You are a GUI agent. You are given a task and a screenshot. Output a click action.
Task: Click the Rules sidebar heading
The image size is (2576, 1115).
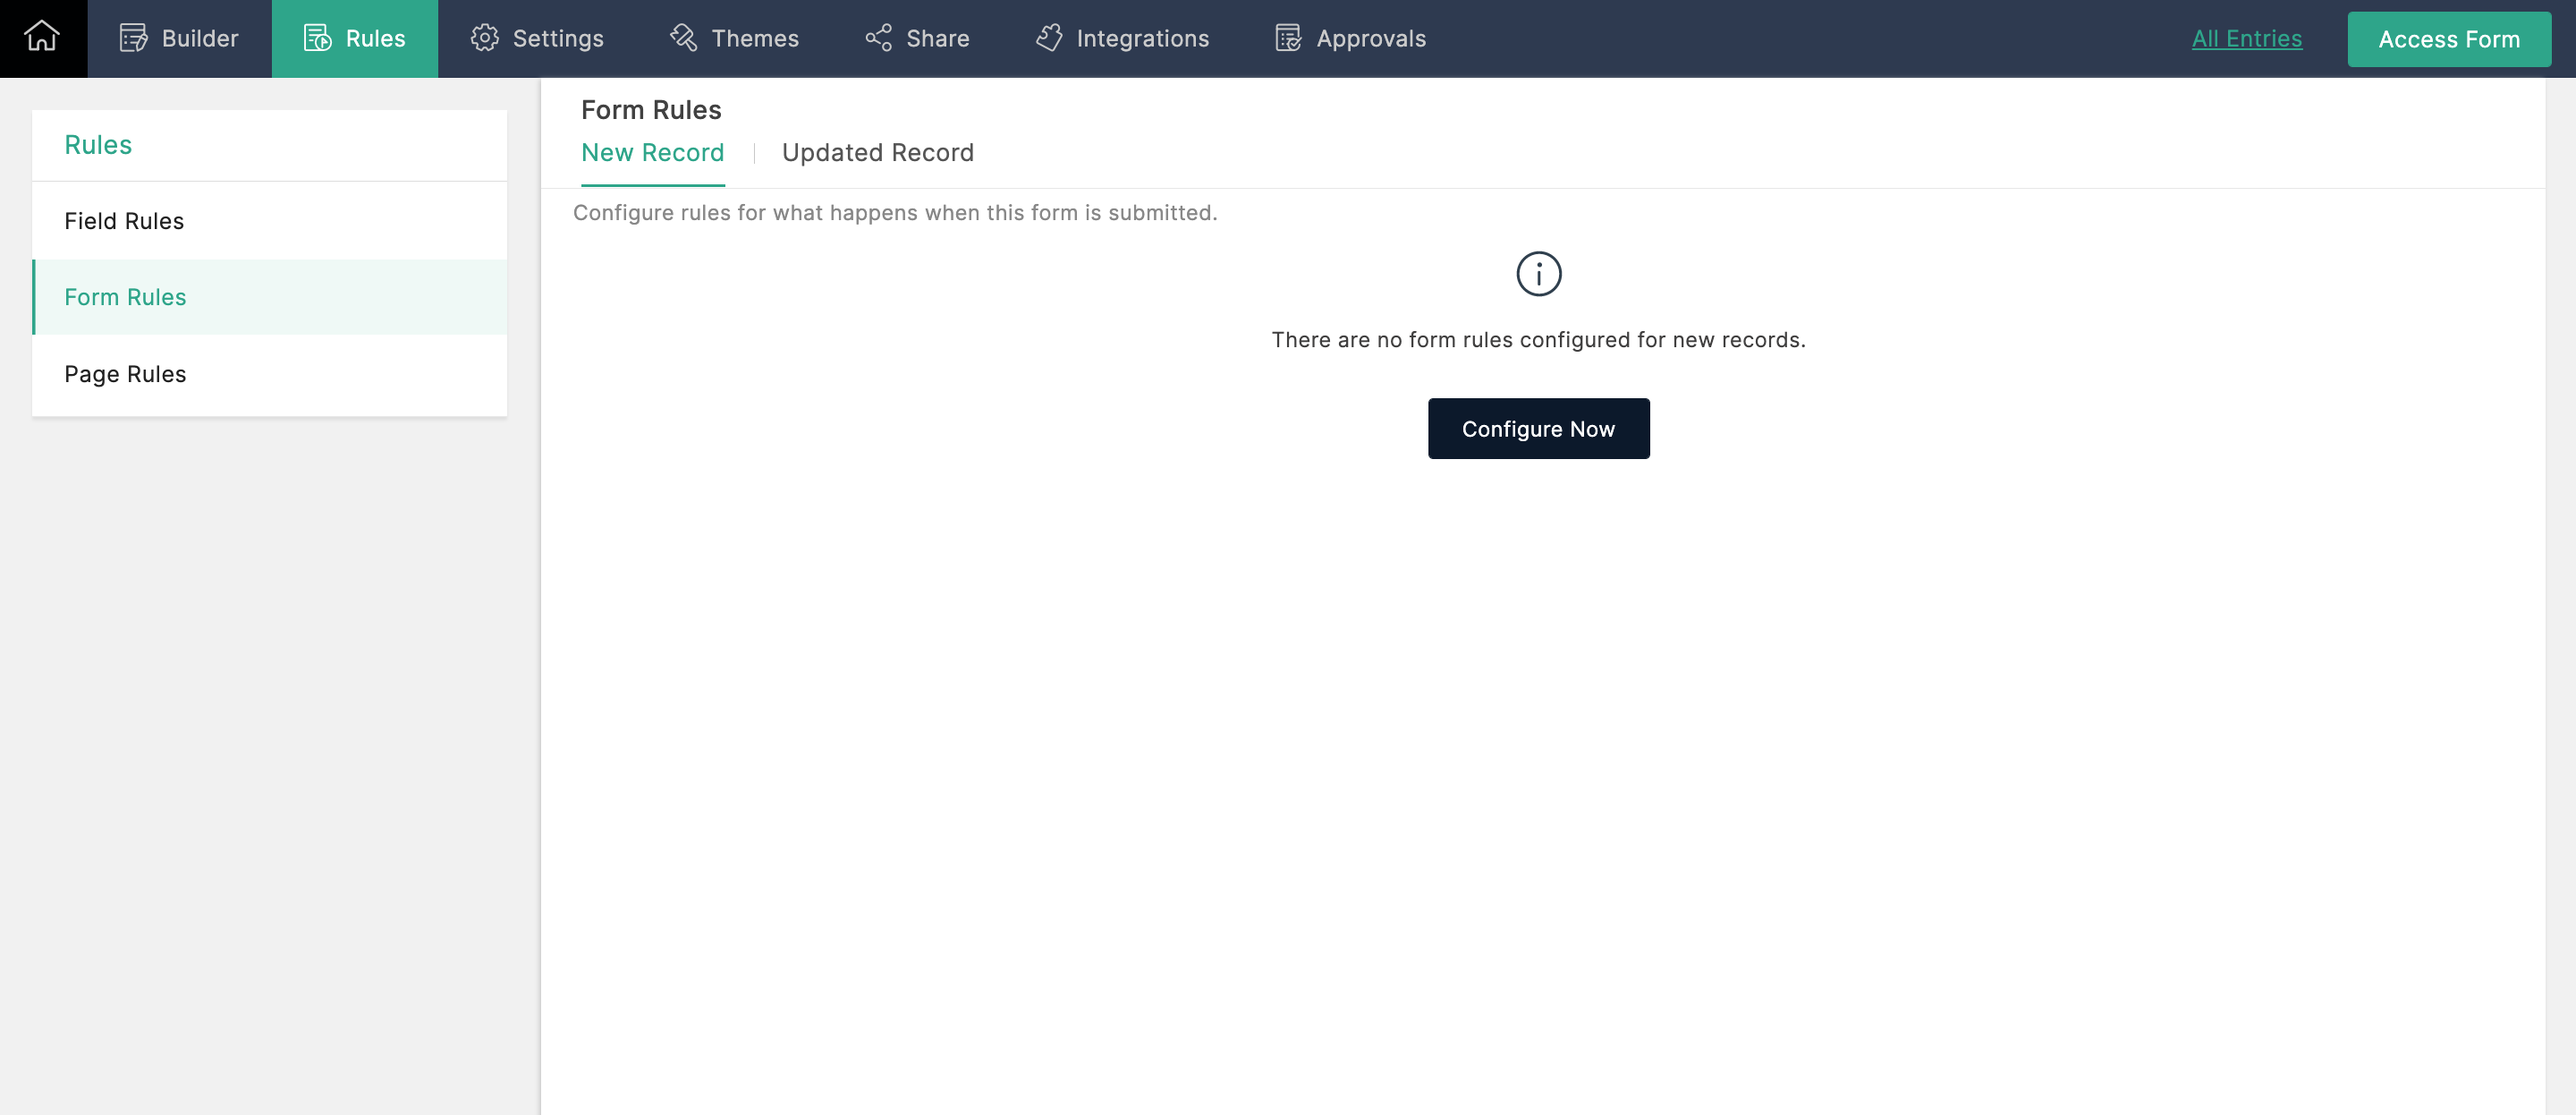click(98, 145)
